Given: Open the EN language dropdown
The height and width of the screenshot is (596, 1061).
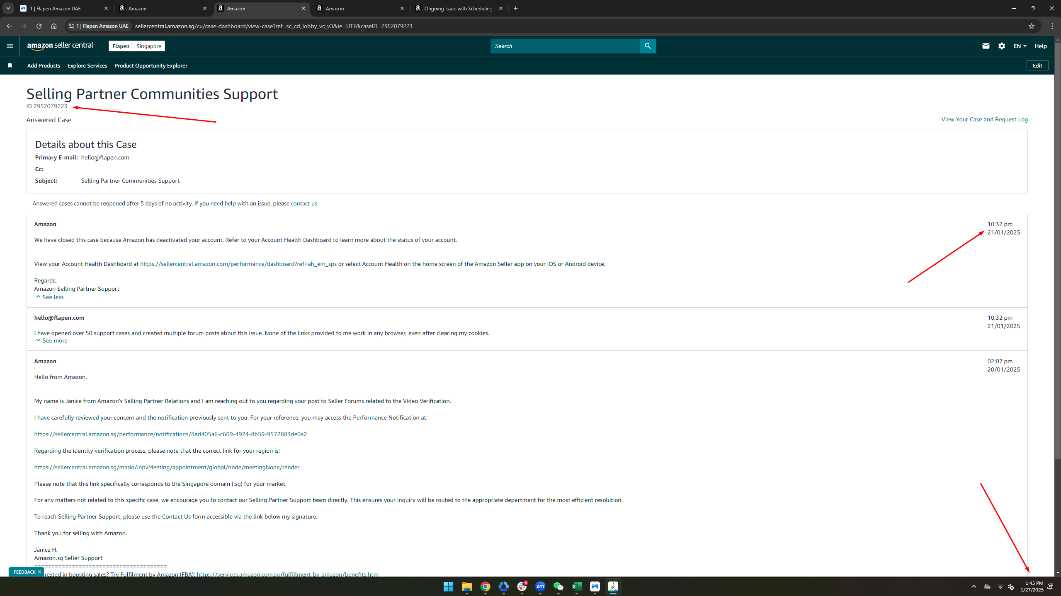Looking at the screenshot, I should pos(1020,46).
